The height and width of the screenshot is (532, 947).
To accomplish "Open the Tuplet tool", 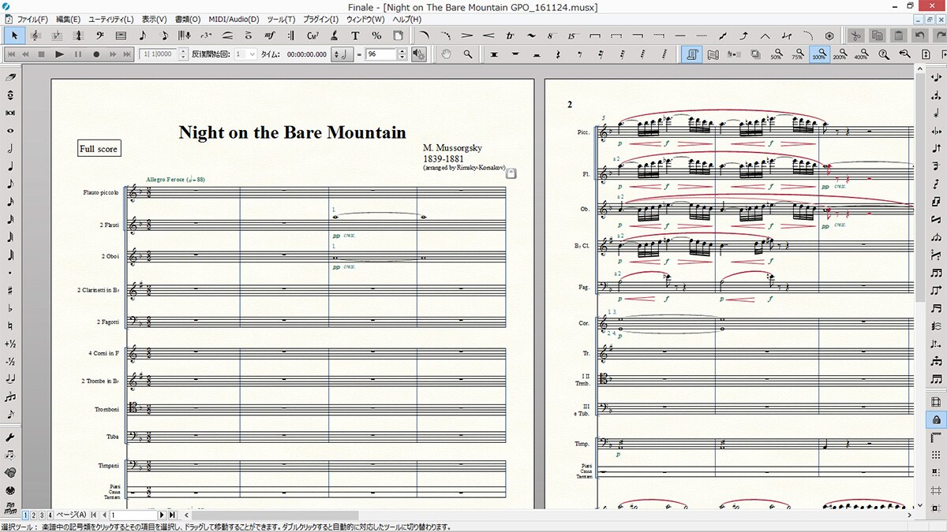I will [206, 35].
